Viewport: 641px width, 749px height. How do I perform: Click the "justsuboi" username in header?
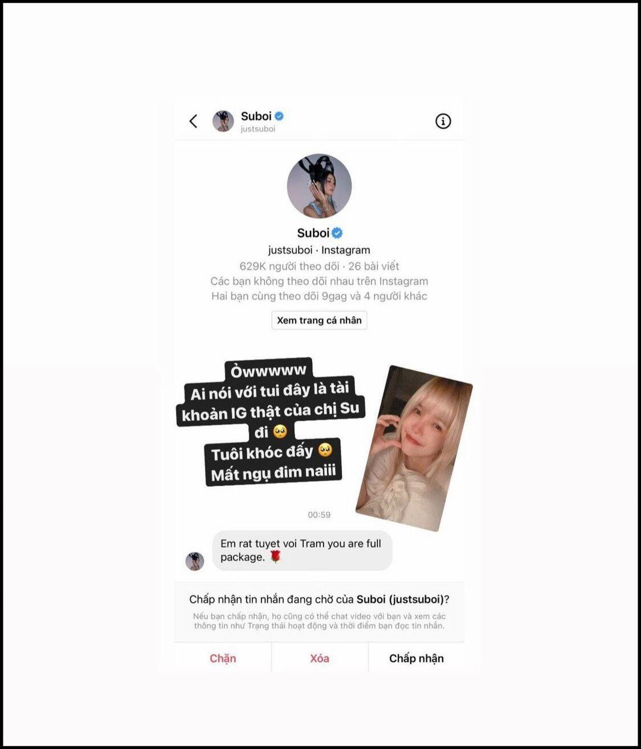(x=258, y=129)
